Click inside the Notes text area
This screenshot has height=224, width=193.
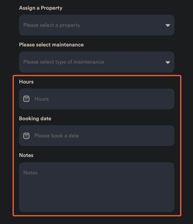pyautogui.click(x=96, y=187)
